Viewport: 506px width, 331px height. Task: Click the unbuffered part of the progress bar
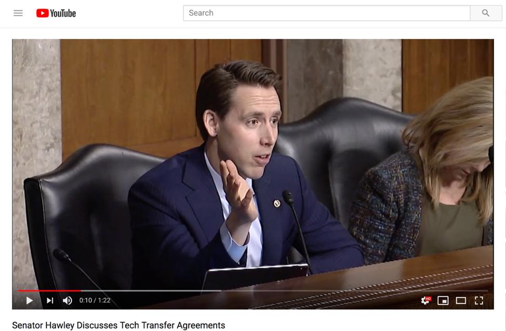[353, 290]
